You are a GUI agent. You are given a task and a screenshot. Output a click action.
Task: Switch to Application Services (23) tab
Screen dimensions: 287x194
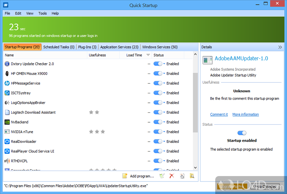(119, 47)
